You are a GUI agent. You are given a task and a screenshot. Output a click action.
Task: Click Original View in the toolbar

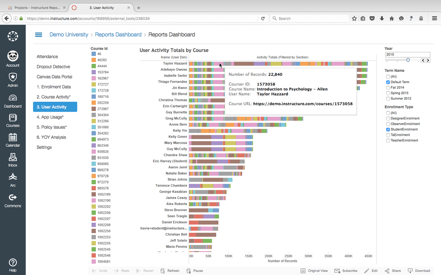pyautogui.click(x=314, y=271)
